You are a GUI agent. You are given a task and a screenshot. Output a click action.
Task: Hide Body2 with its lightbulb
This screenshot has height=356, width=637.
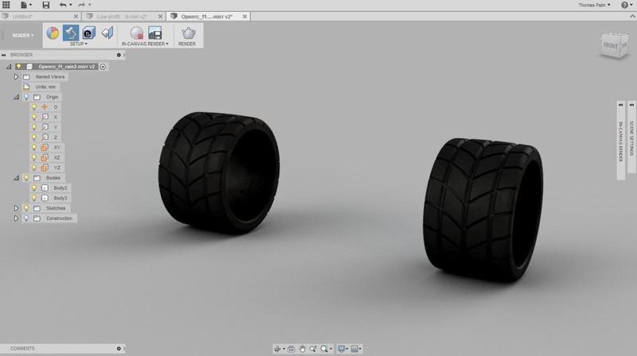(x=34, y=188)
